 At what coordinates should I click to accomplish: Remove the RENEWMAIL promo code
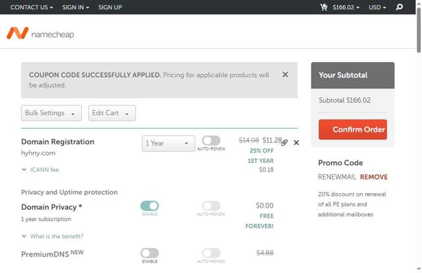(x=374, y=177)
